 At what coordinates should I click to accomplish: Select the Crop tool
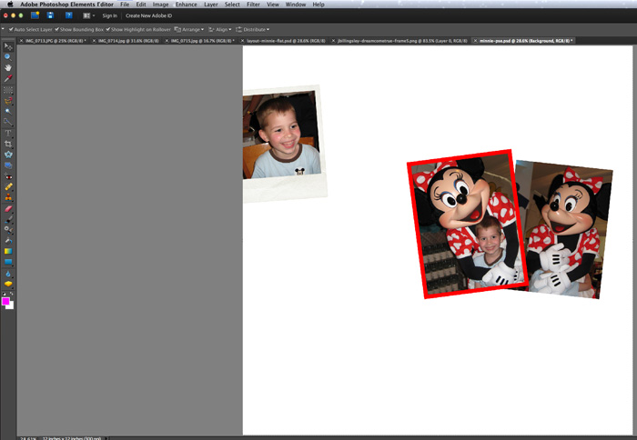click(x=7, y=145)
